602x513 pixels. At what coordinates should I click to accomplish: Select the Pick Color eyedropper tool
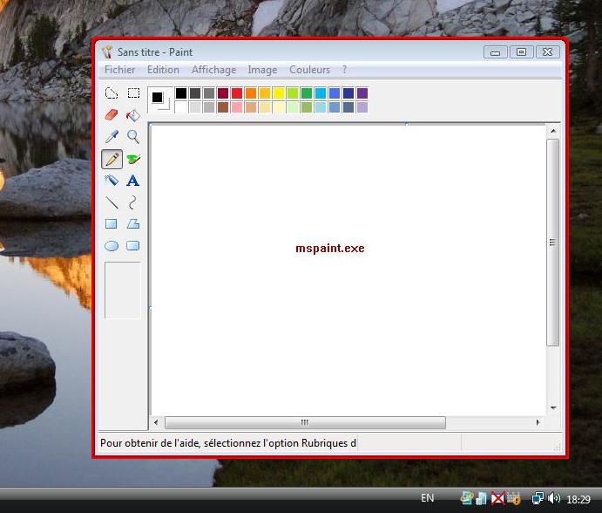pos(112,136)
